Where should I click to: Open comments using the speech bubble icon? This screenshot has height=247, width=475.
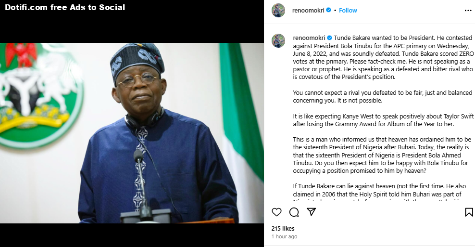[294, 212]
